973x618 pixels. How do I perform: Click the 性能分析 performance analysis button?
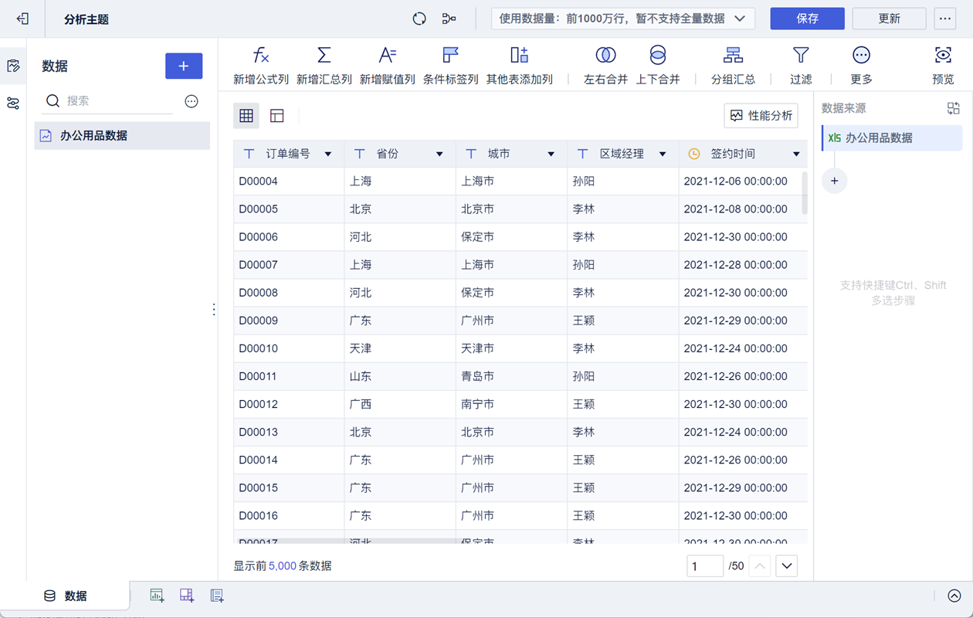point(761,116)
